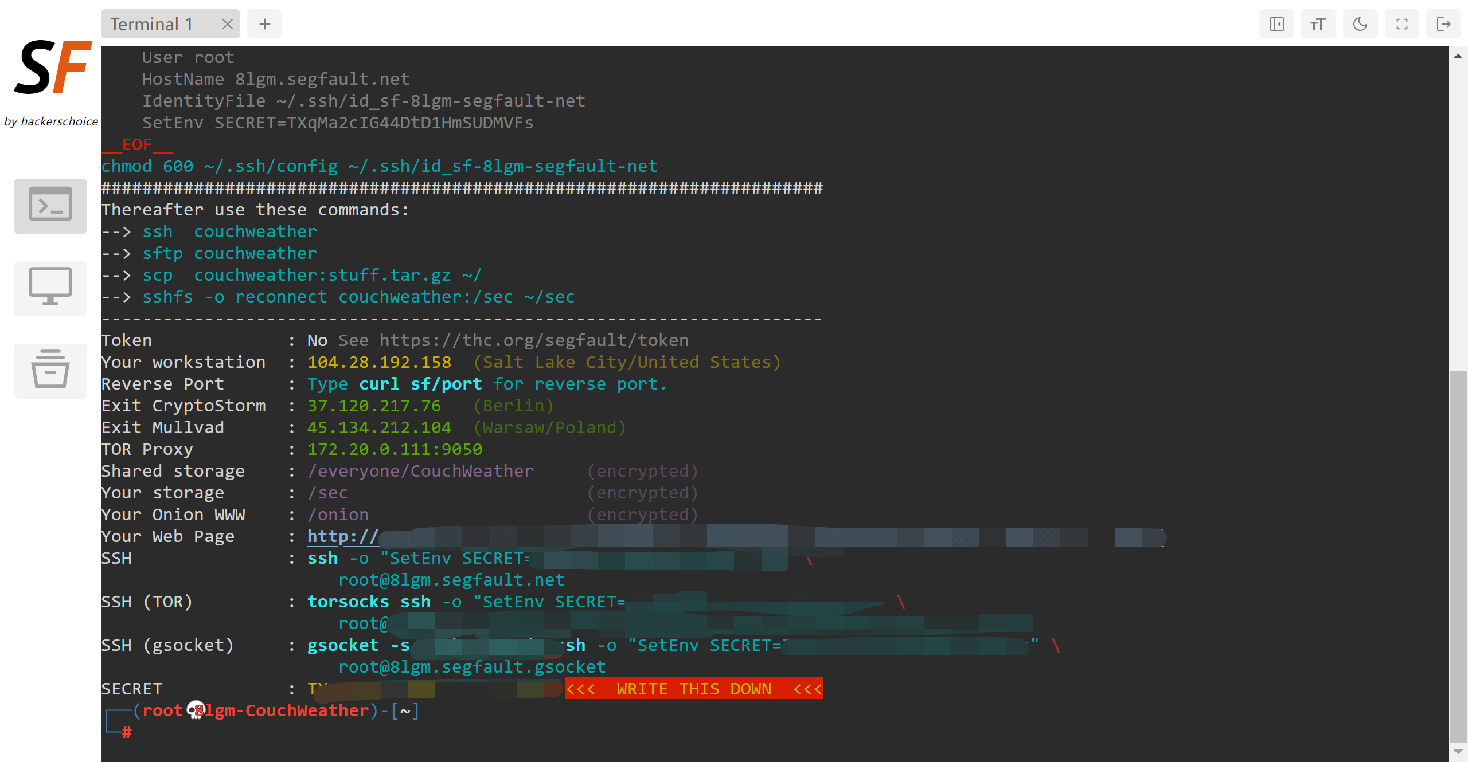Open the desktop monitor view in sidebar

(x=50, y=288)
